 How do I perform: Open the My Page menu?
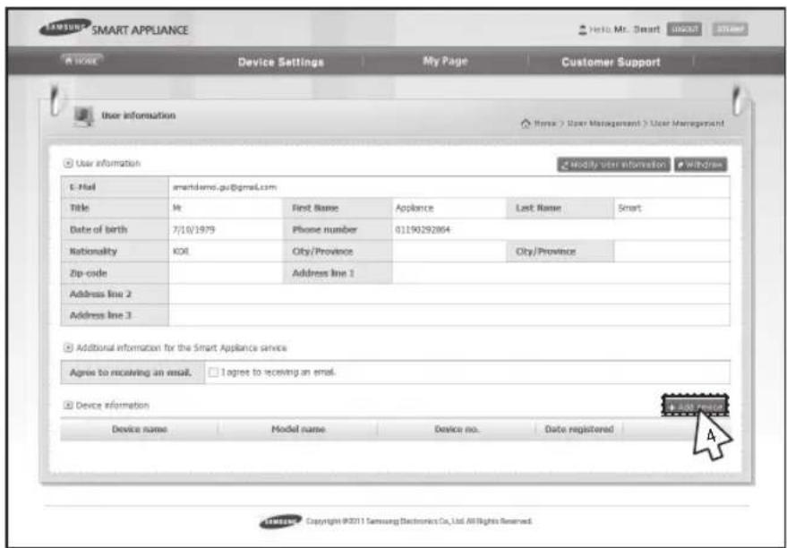(445, 61)
